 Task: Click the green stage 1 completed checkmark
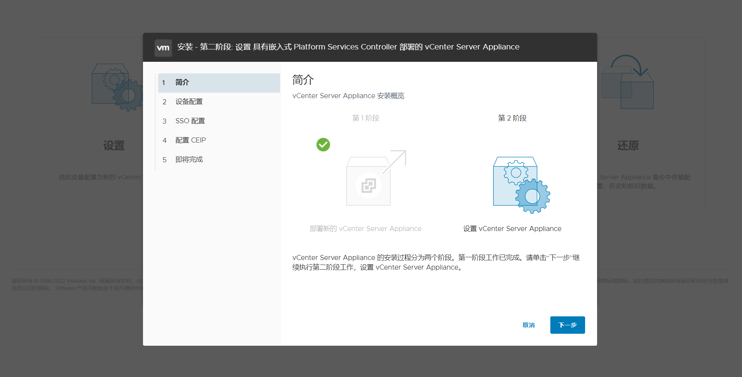[x=323, y=145]
